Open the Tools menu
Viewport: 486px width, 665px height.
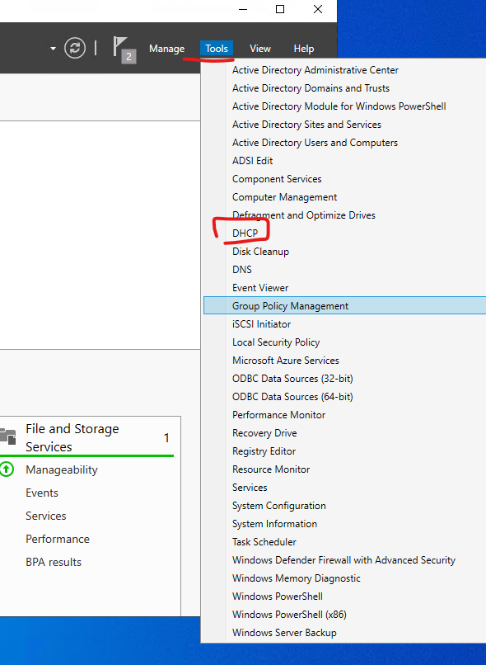point(217,49)
